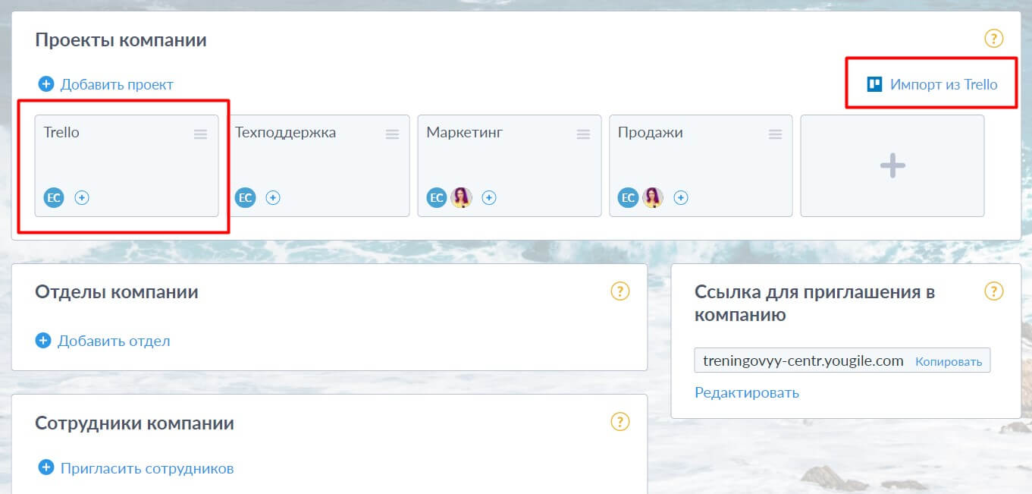The image size is (1032, 494).
Task: Click Добавить проект link
Action: 117,84
